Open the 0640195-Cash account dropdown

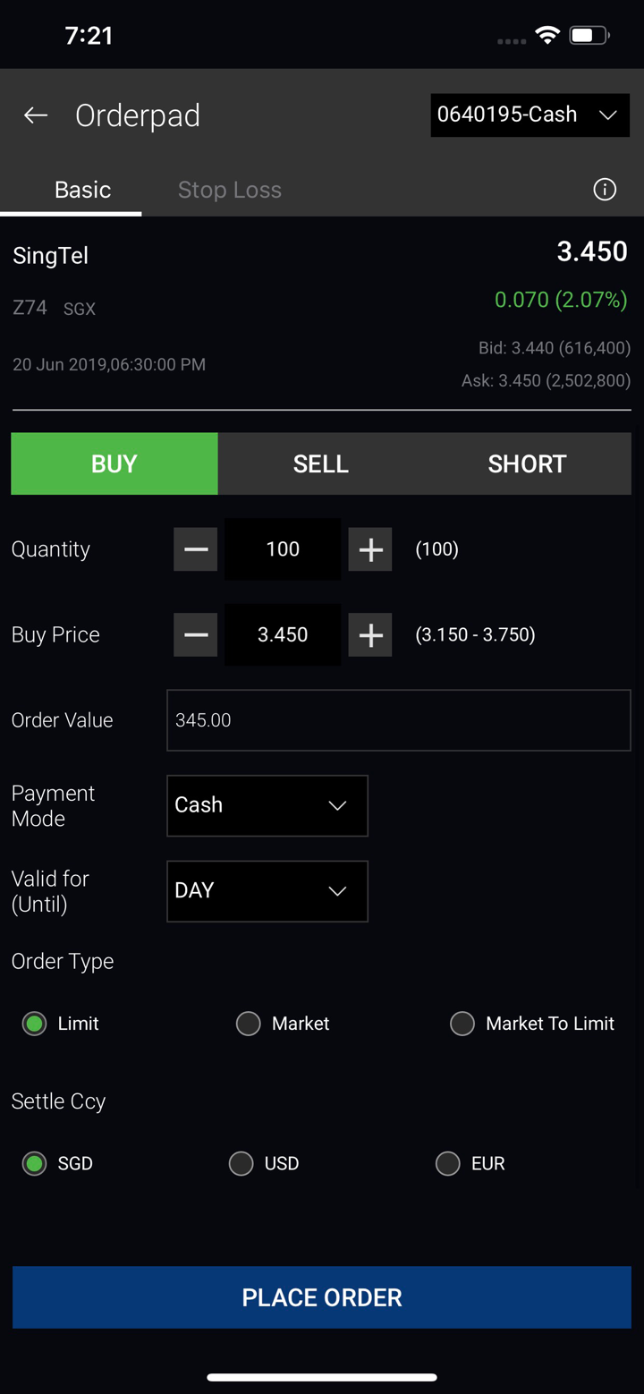[530, 115]
